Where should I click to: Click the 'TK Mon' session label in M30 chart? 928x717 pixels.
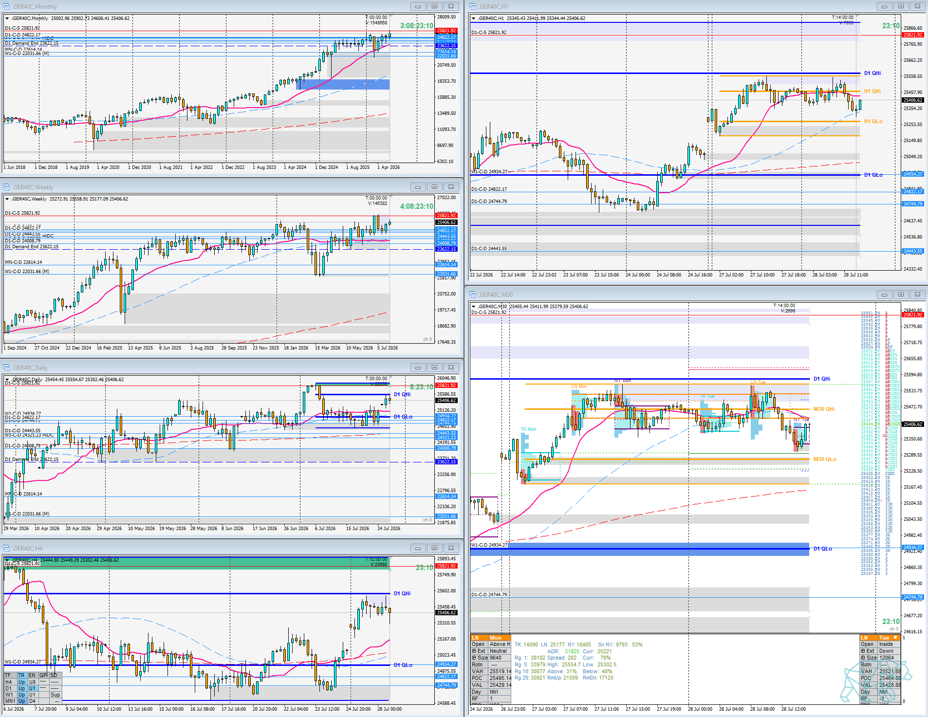click(528, 429)
